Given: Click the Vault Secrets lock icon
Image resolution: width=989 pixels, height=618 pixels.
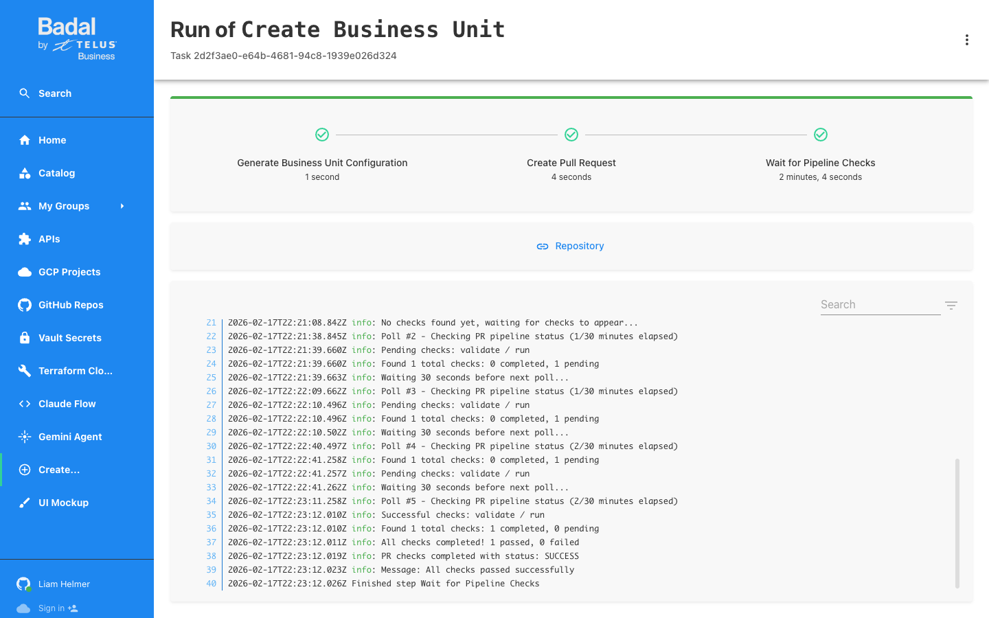Looking at the screenshot, I should [25, 338].
